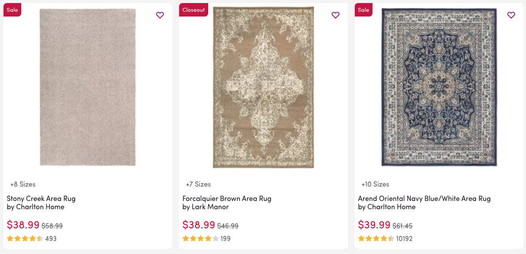The width and height of the screenshot is (526, 254).
Task: View the Arend Oriental Navy rug image
Action: (x=439, y=87)
